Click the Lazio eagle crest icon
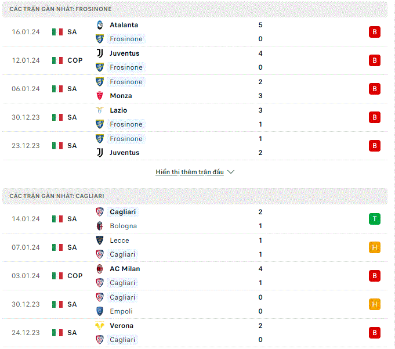Screen dimensions: 395x349 [x=100, y=110]
